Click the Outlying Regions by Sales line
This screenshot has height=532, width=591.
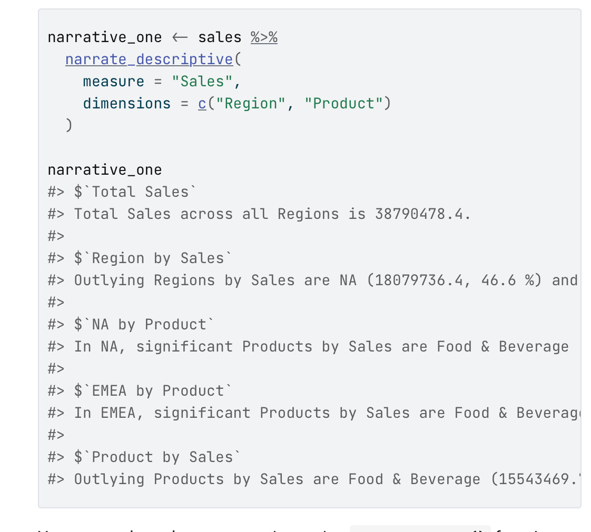(316, 280)
